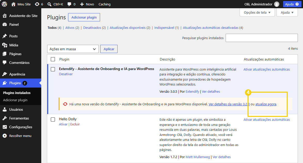Click Excluir under Hello Dolly
Screen dimensions: 303x163
coord(75,124)
